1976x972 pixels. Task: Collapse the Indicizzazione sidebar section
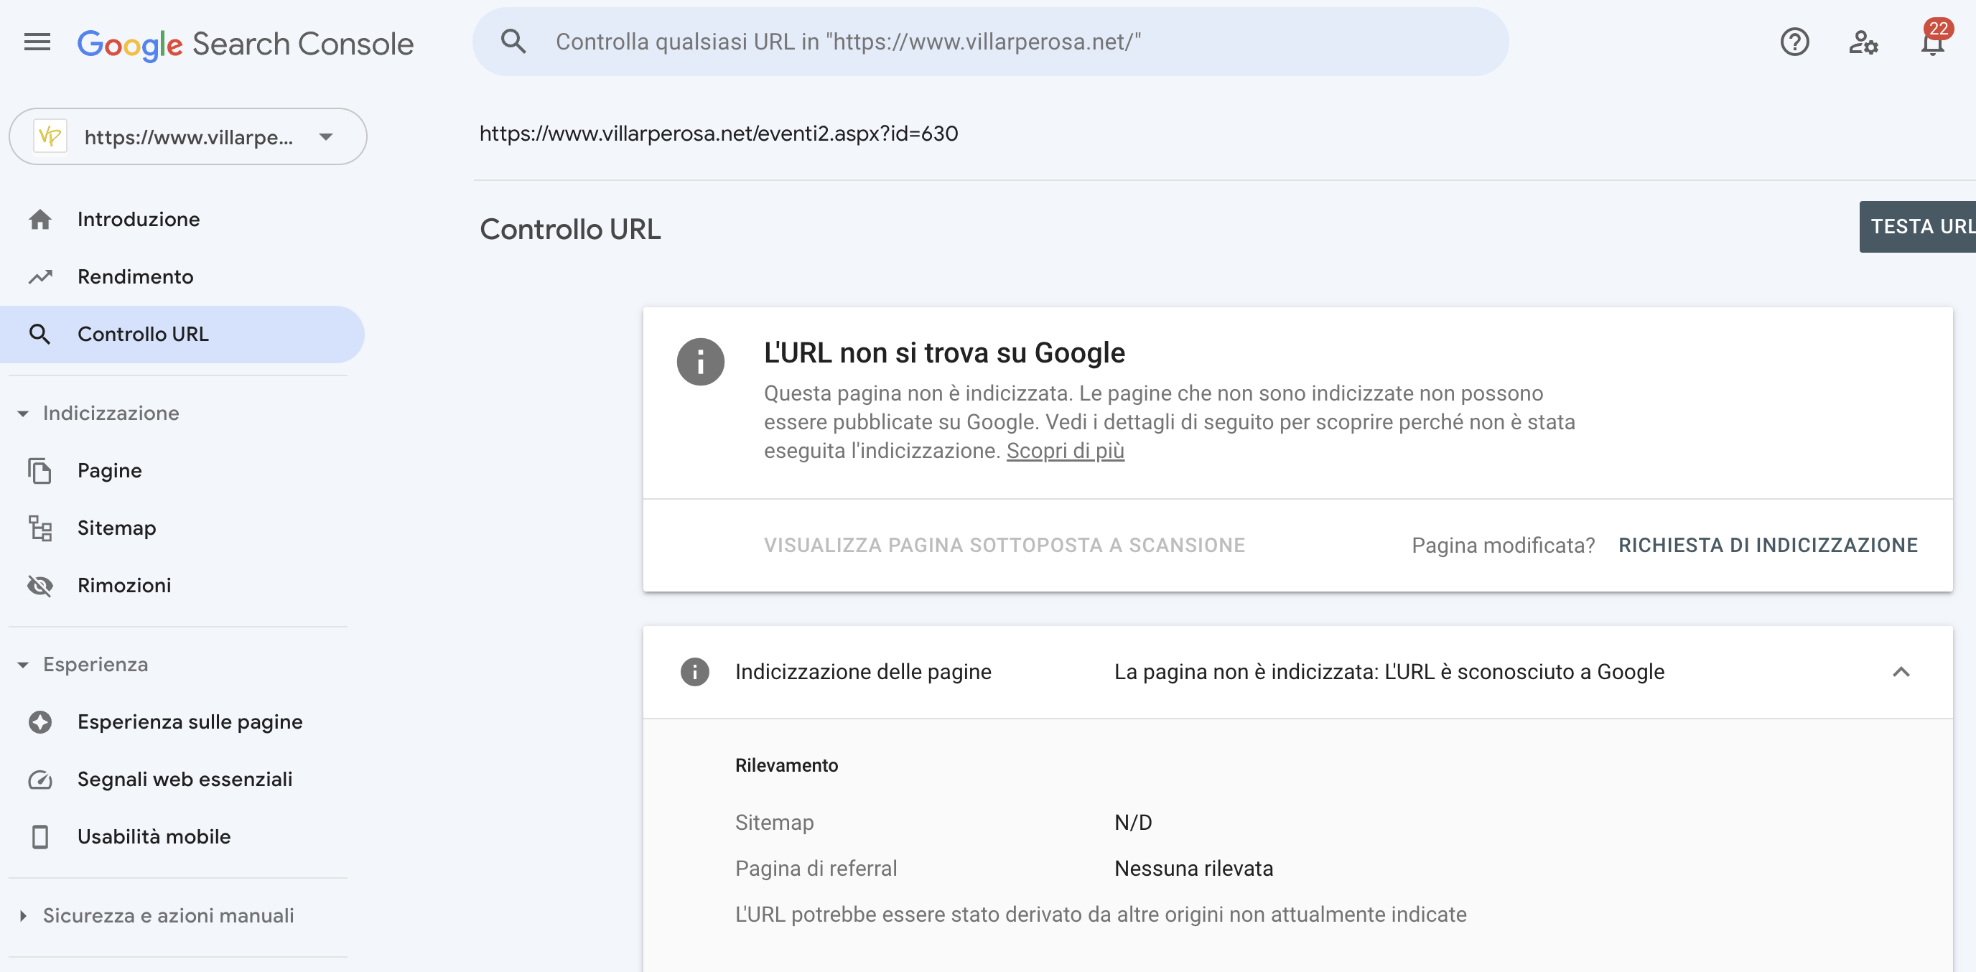23,413
